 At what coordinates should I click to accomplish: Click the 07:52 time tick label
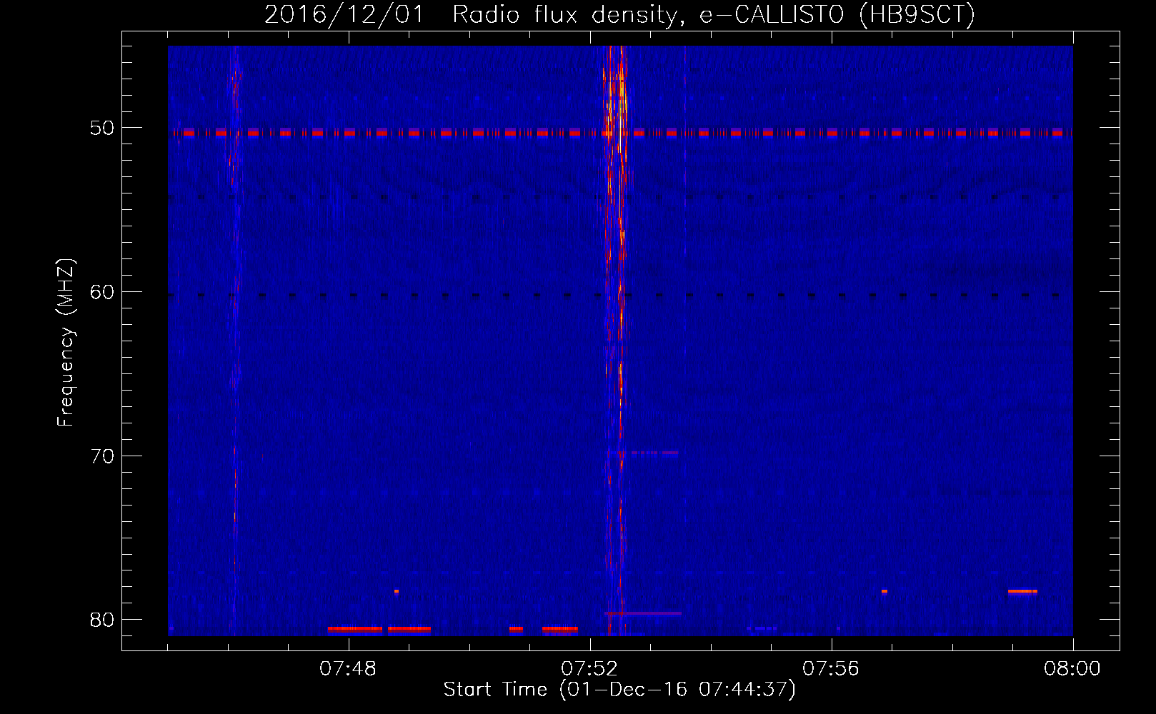(589, 669)
